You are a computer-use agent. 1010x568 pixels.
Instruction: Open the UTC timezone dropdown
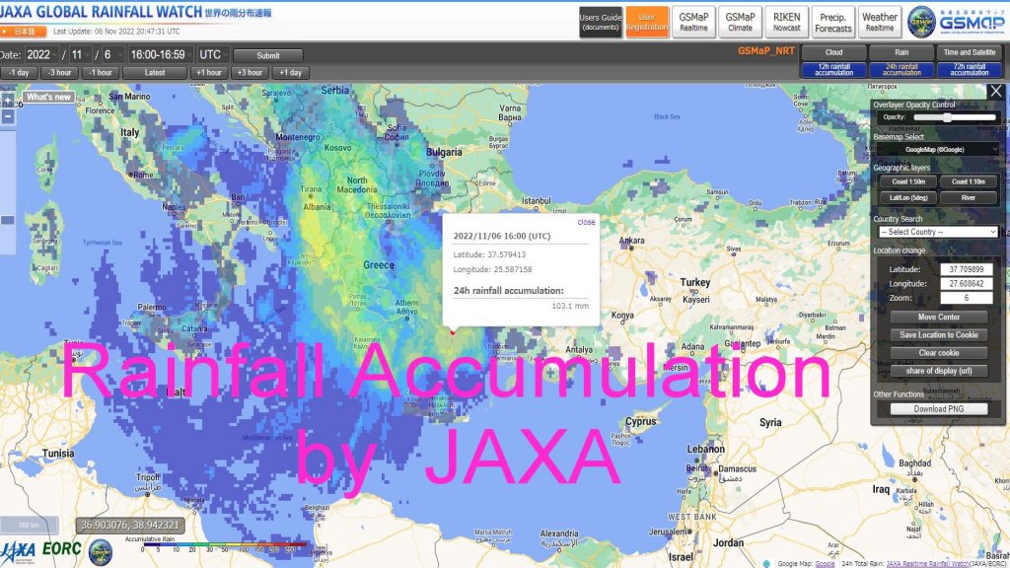(x=213, y=55)
